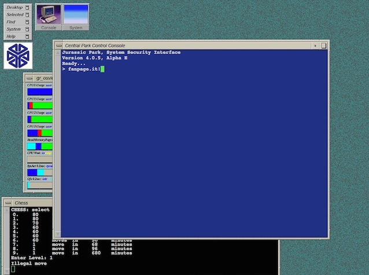Click the Silicon Graphics cube logo
The width and height of the screenshot is (369, 275).
(18, 56)
